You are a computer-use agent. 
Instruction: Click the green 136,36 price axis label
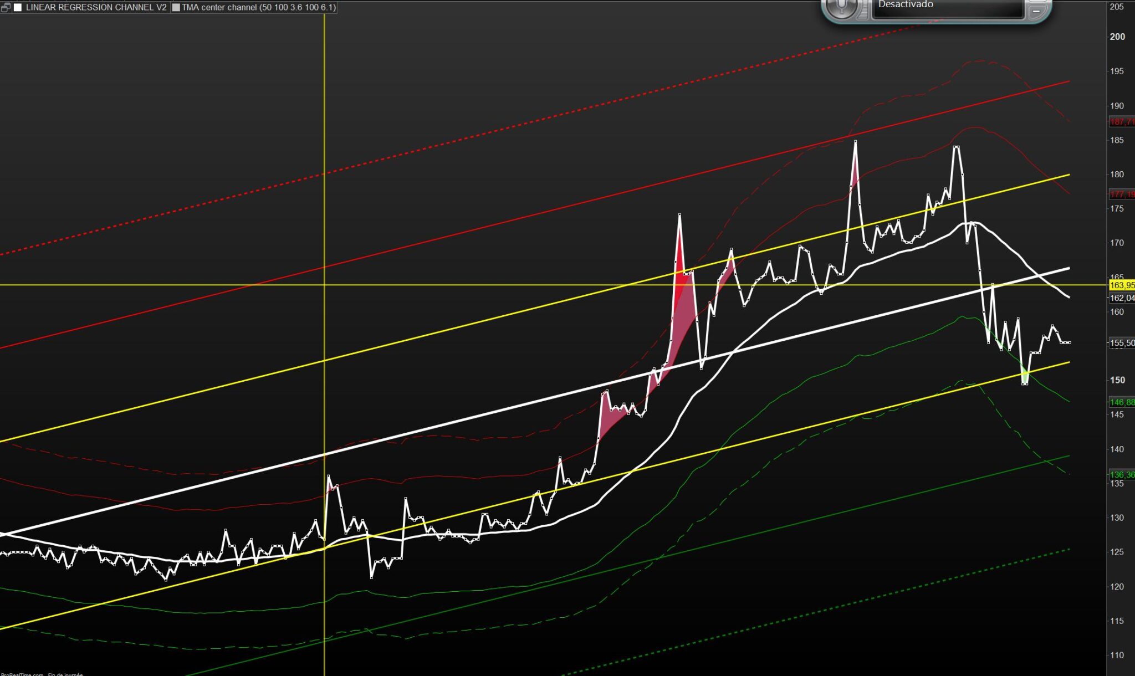[1122, 475]
